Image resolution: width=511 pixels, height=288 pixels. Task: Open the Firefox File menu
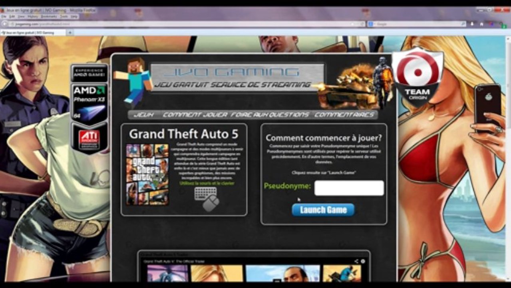(x=3, y=16)
